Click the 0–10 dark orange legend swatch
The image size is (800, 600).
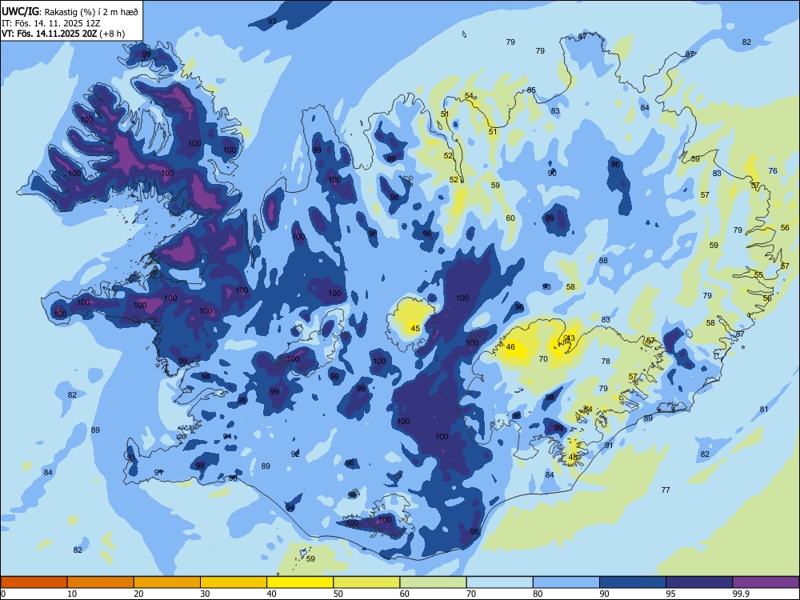34,582
